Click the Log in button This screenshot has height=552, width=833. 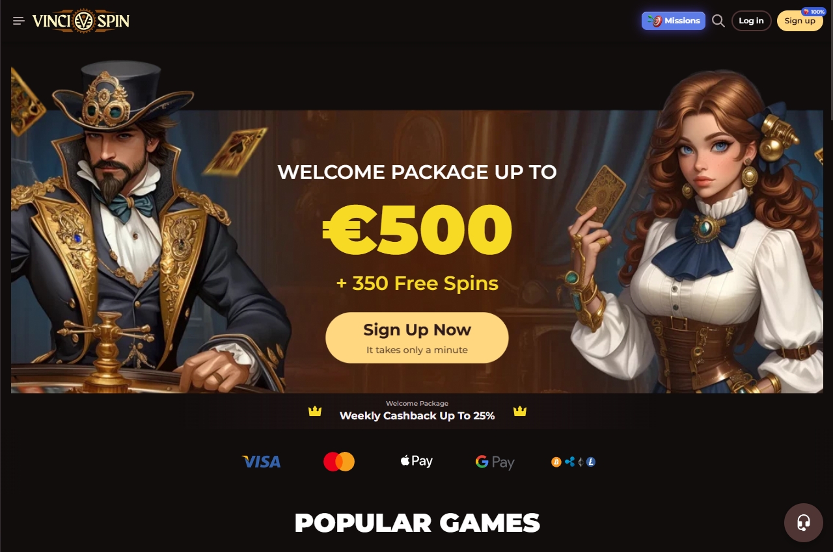pos(752,21)
